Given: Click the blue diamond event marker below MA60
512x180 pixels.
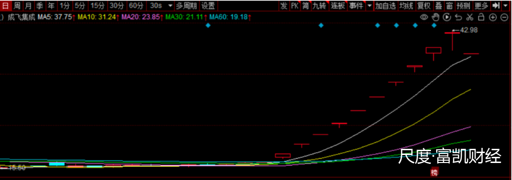Looking at the screenshot, I should coord(208,26).
